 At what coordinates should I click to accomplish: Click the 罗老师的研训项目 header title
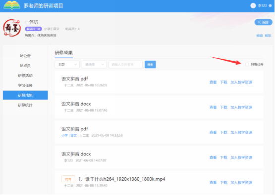(x=43, y=6)
